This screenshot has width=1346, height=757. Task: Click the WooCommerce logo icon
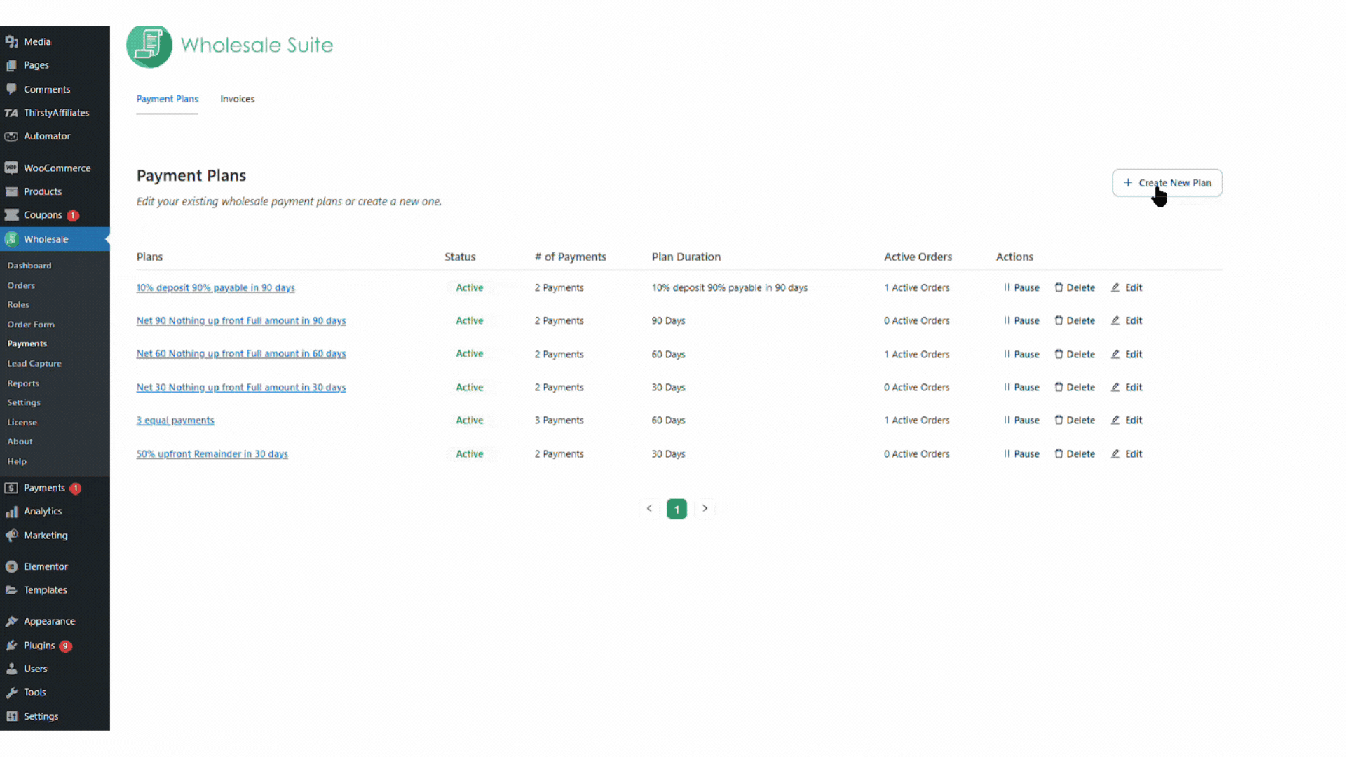point(11,168)
